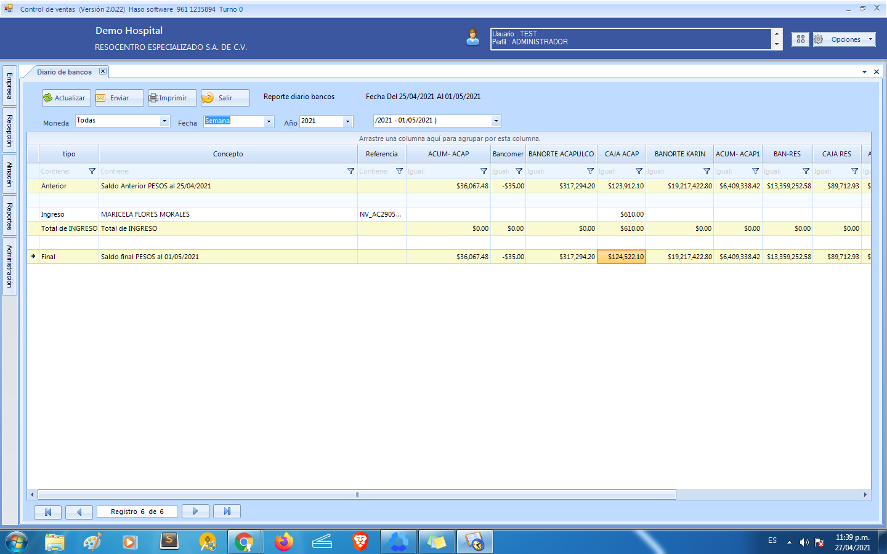Screen dimensions: 887x554
Task: Click filter icon in Concepto column
Action: 350,171
